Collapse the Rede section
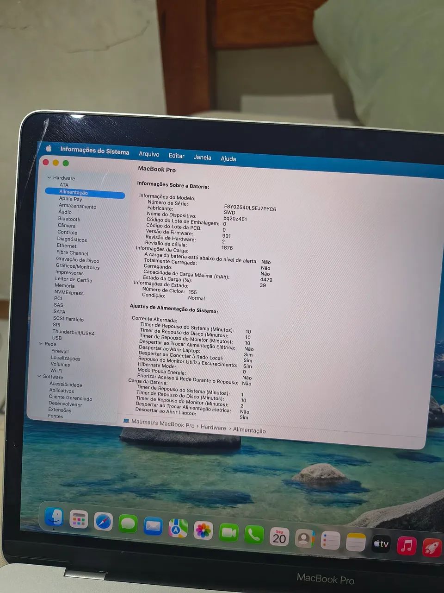Viewport: 444px width, 593px height. (x=41, y=343)
